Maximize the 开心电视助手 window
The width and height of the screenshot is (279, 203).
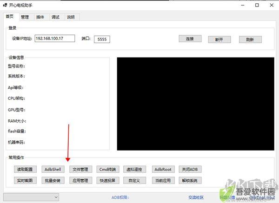point(257,5)
